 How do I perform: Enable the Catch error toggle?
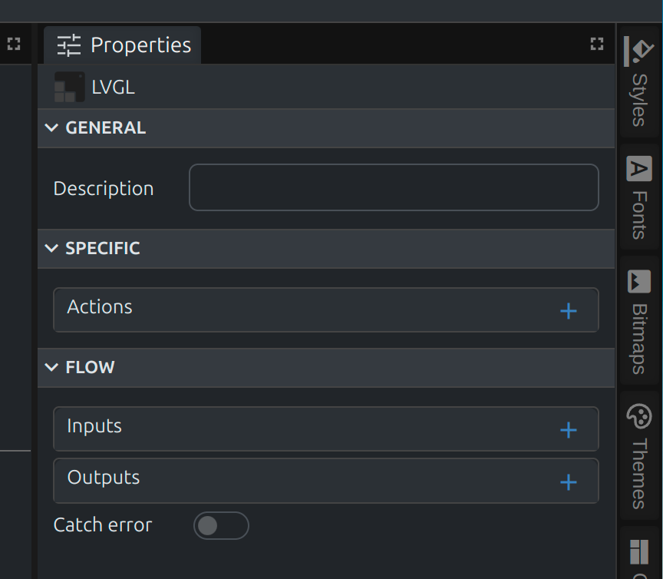click(x=221, y=526)
